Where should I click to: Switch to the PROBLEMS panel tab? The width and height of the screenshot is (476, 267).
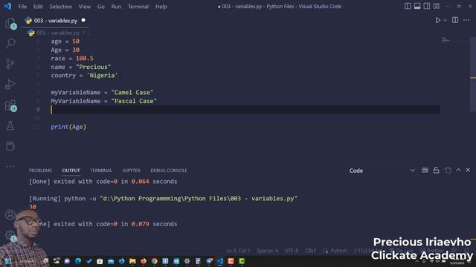tap(40, 171)
